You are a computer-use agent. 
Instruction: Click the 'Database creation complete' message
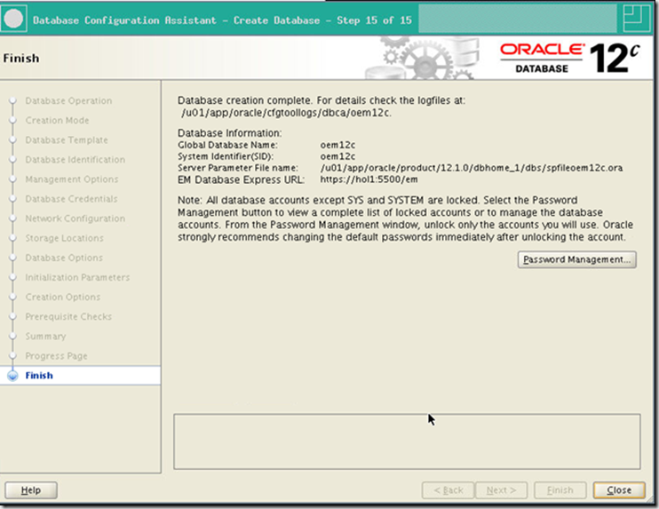point(322,100)
